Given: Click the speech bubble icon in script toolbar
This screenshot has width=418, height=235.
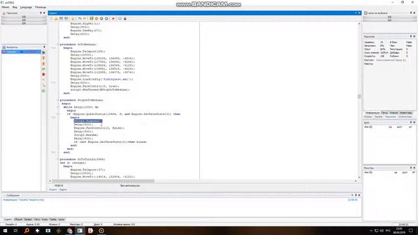Looking at the screenshot, I should click(x=120, y=19).
